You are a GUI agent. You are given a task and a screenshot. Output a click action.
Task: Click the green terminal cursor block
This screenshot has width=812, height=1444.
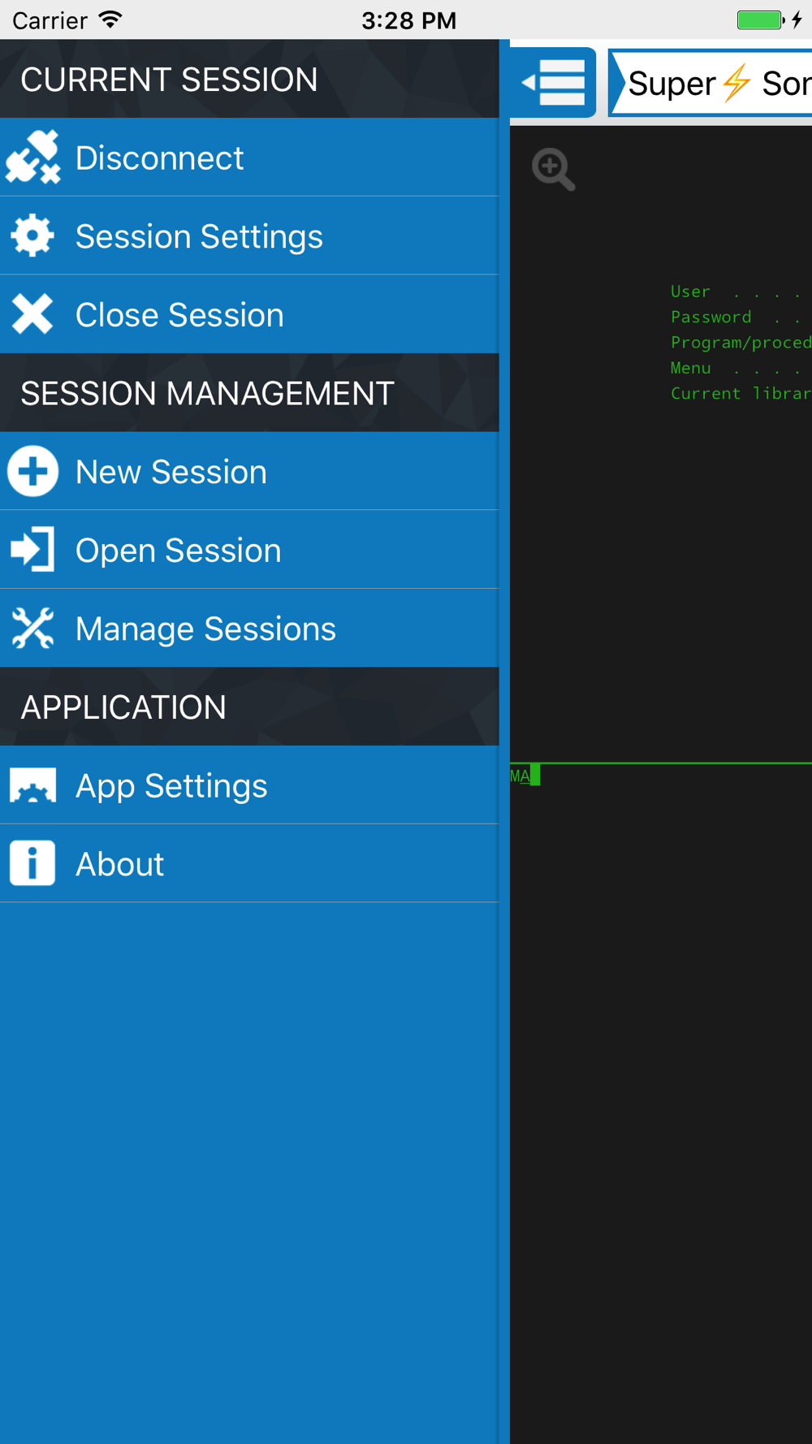point(535,776)
